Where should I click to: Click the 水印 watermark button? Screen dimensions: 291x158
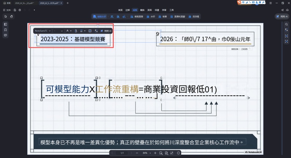[151, 16]
